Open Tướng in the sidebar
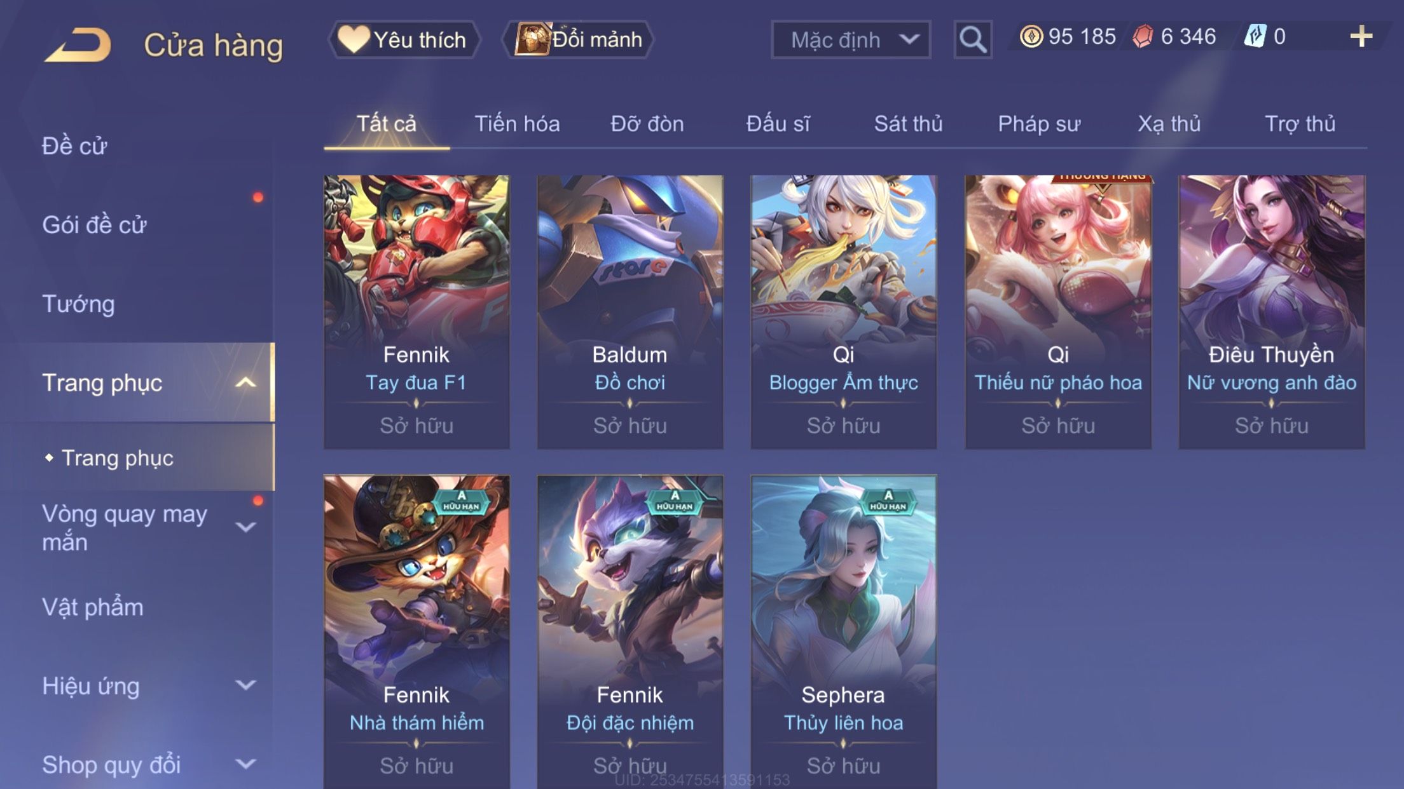Viewport: 1404px width, 789px height. 78,304
